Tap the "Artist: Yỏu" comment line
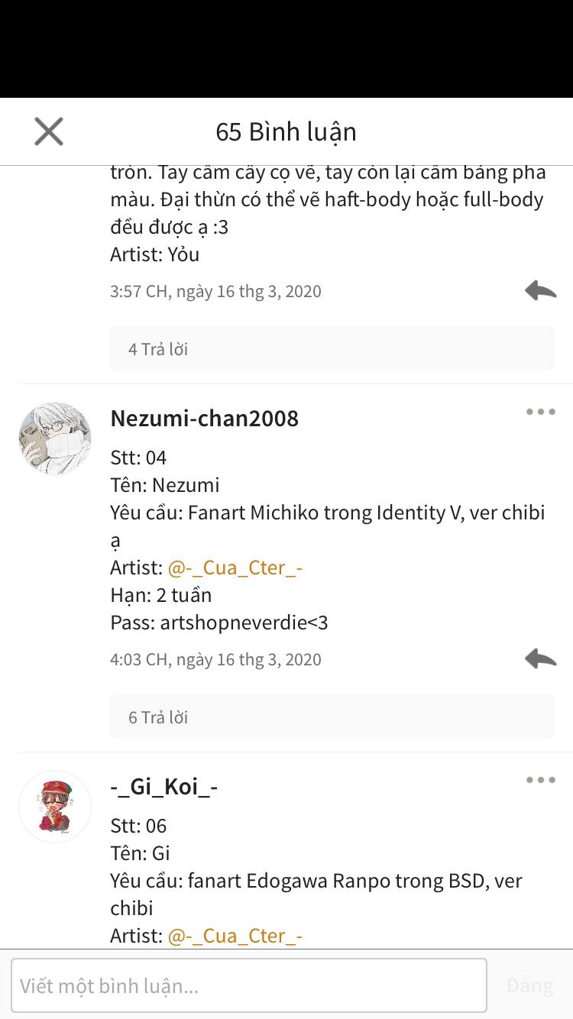 155,254
